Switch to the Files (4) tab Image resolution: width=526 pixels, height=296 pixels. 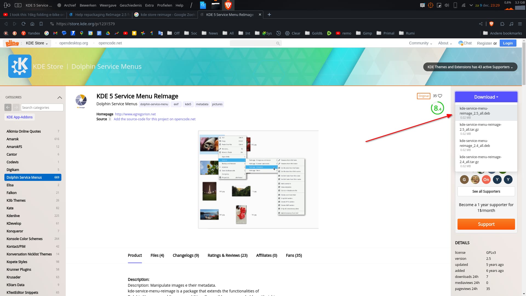coord(157,255)
